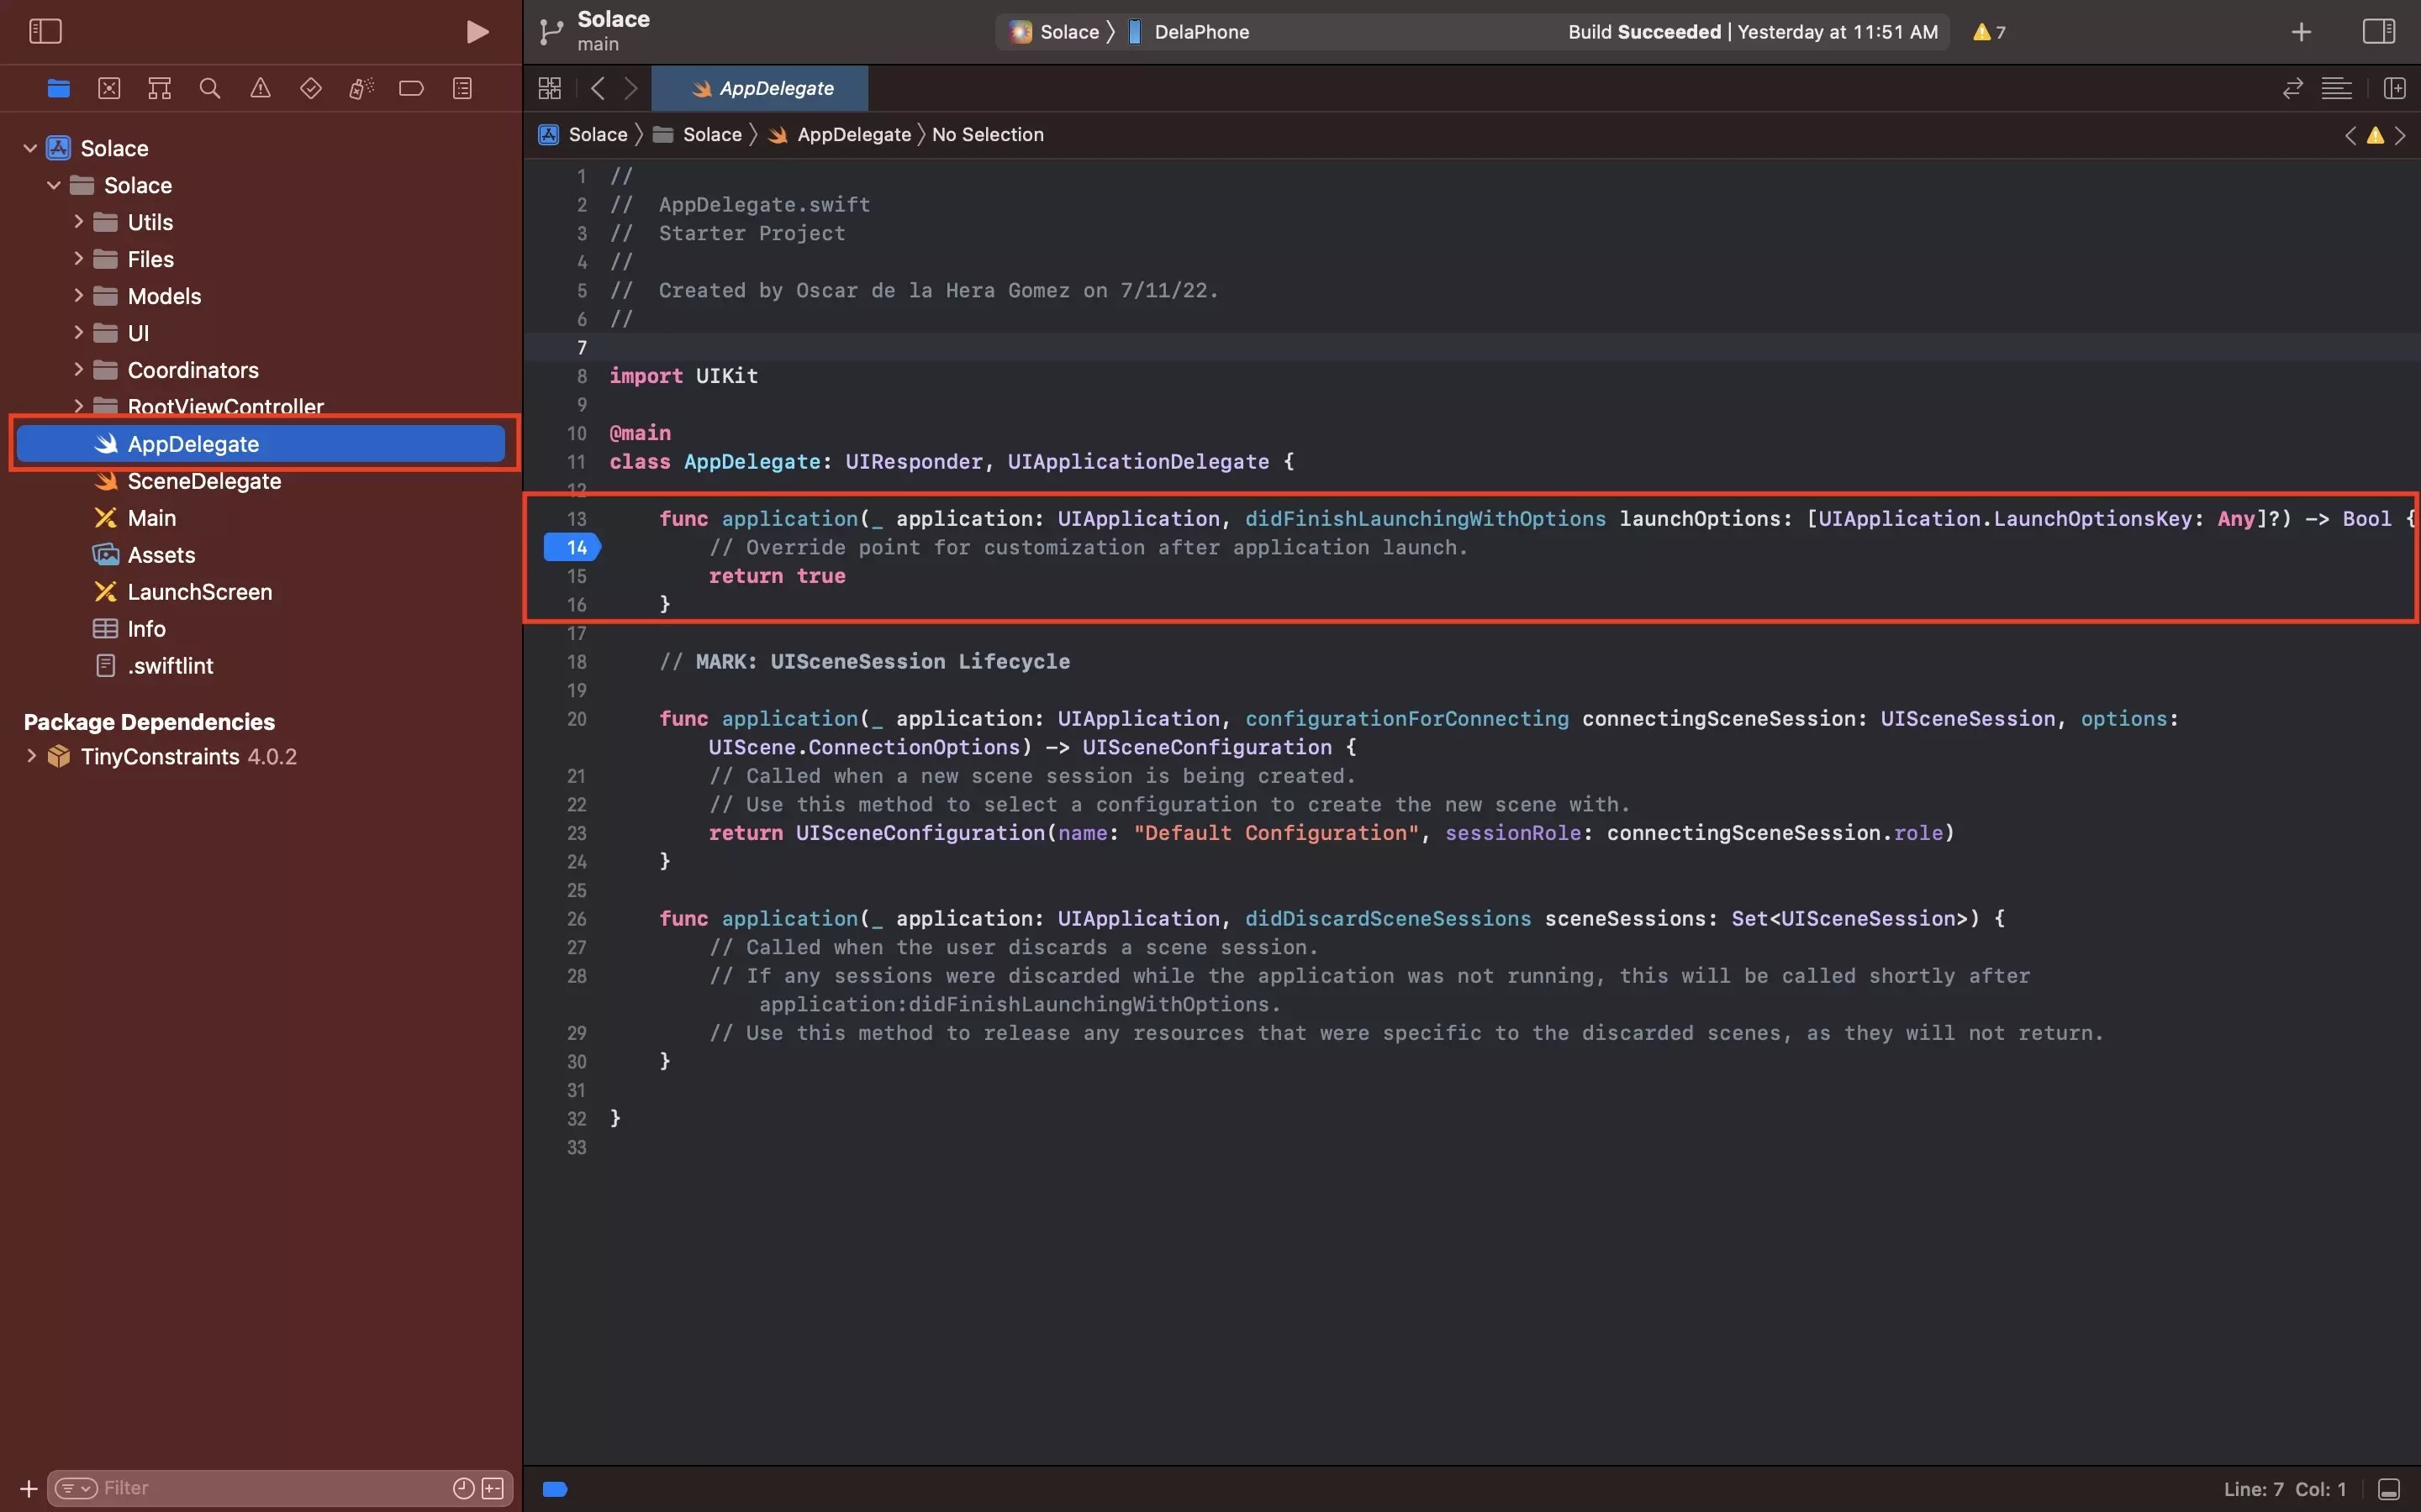Screen dimensions: 2421x1512
Task: Expand the UI folder
Action: click(78, 333)
